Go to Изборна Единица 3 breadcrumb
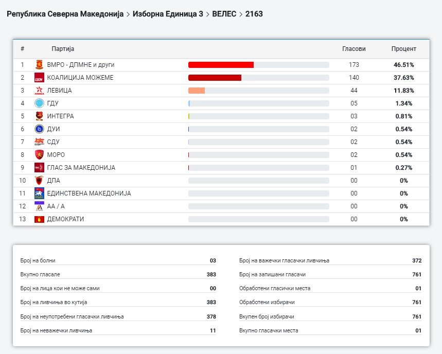The width and height of the screenshot is (442, 354). tap(167, 14)
